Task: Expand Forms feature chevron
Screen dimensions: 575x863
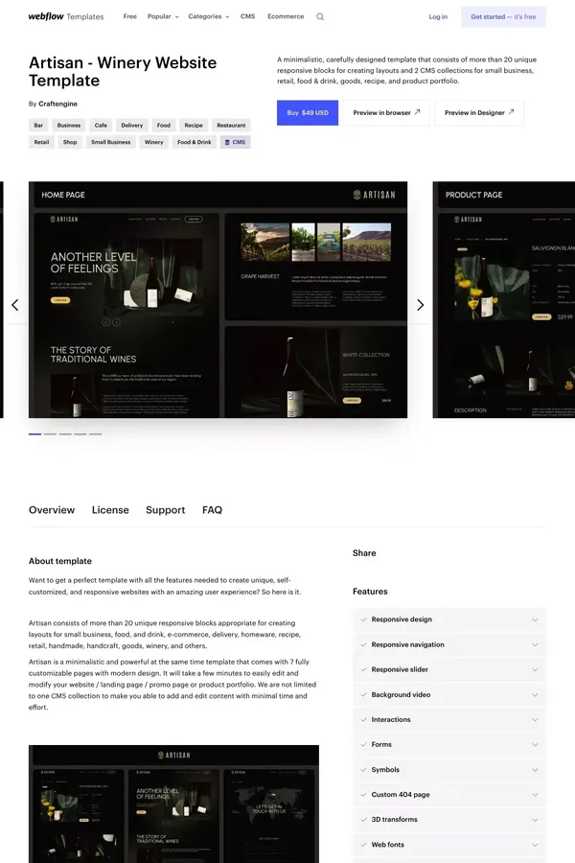Action: [x=535, y=745]
